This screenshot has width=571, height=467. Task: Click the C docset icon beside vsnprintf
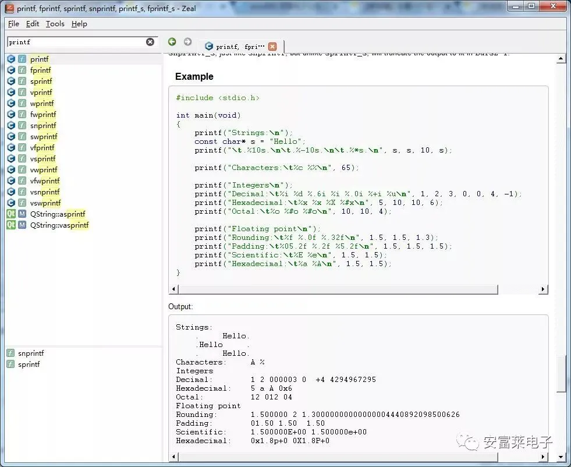click(11, 192)
